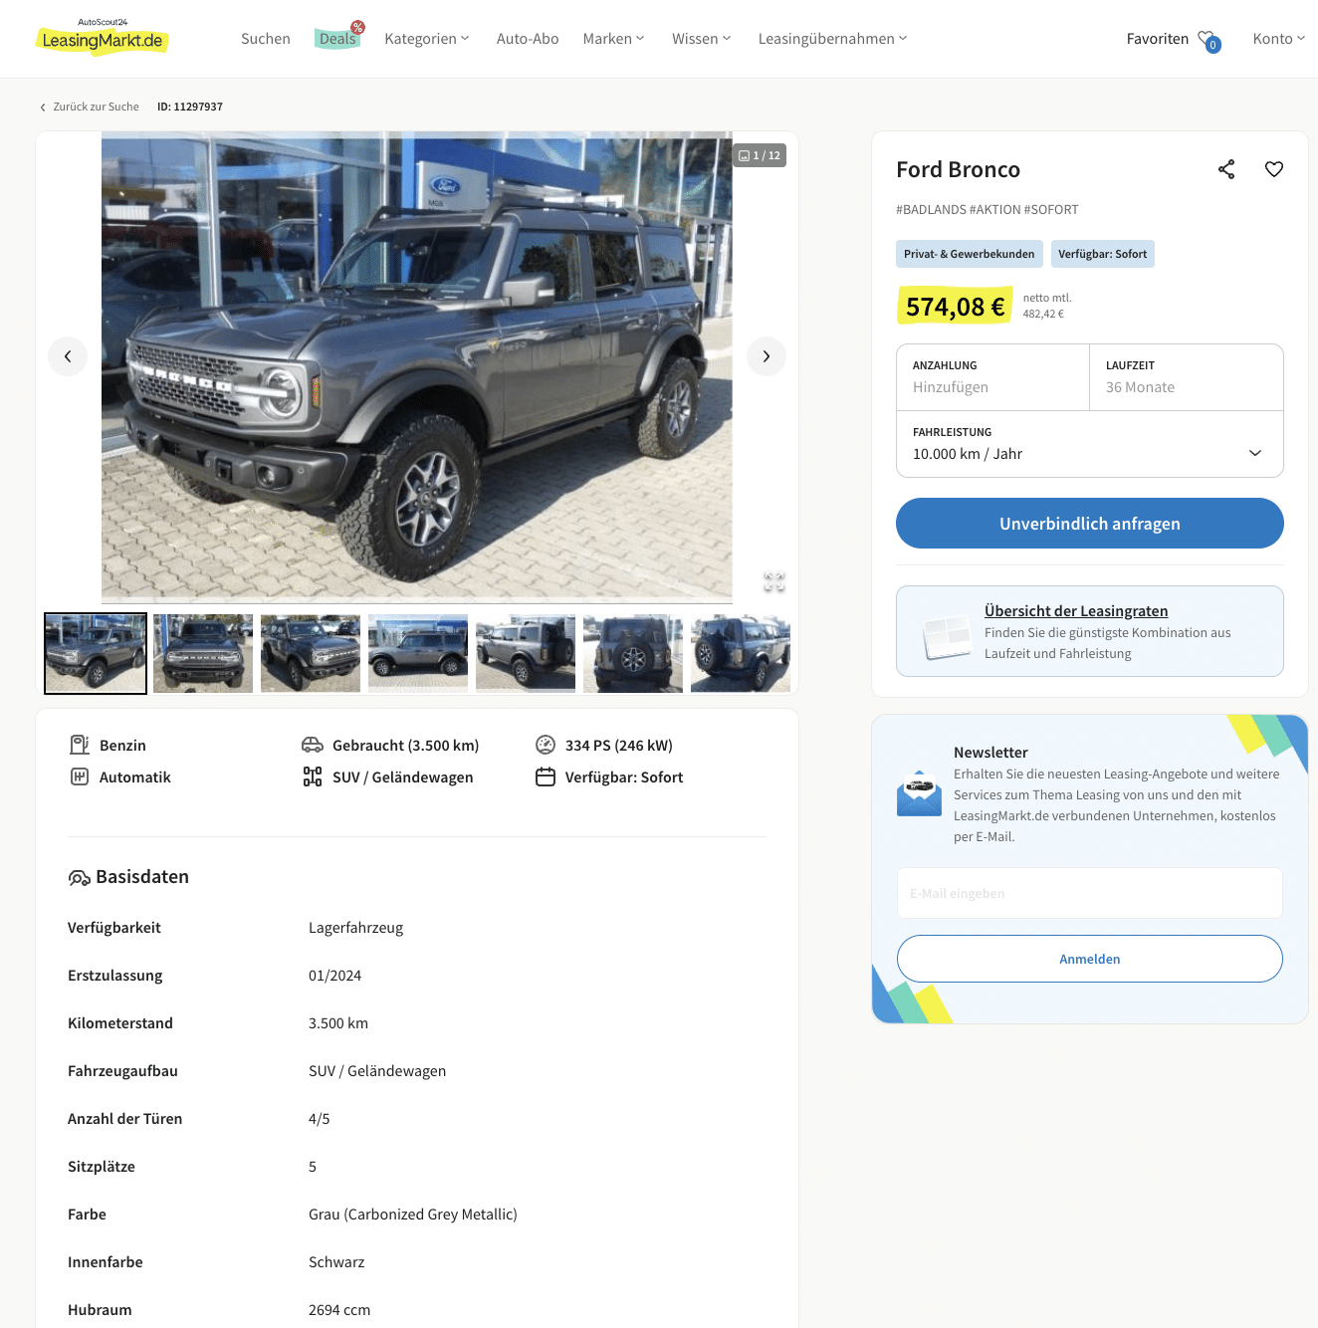1318x1328 pixels.
Task: Go to previous gallery image with left arrow
Action: pyautogui.click(x=68, y=356)
